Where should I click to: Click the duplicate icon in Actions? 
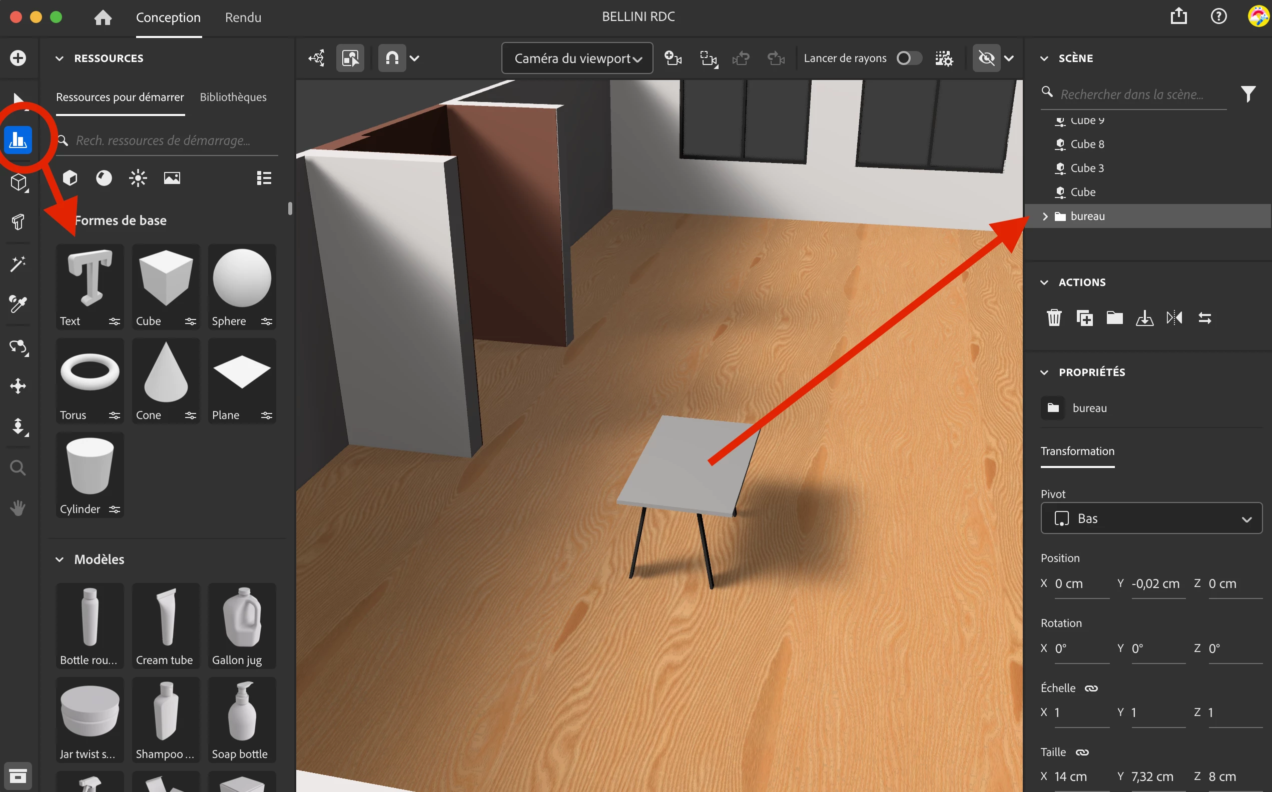pos(1084,318)
